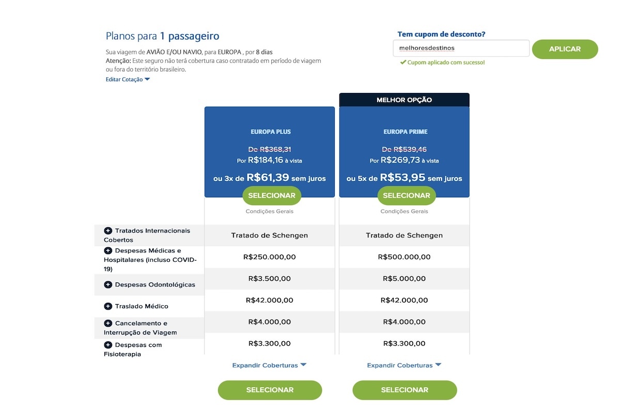620x413 pixels.
Task: Expand the Despesas Odontológicas plus icon
Action: 108,284
